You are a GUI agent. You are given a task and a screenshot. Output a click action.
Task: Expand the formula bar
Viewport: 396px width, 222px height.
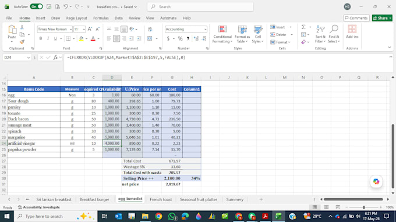(x=391, y=57)
